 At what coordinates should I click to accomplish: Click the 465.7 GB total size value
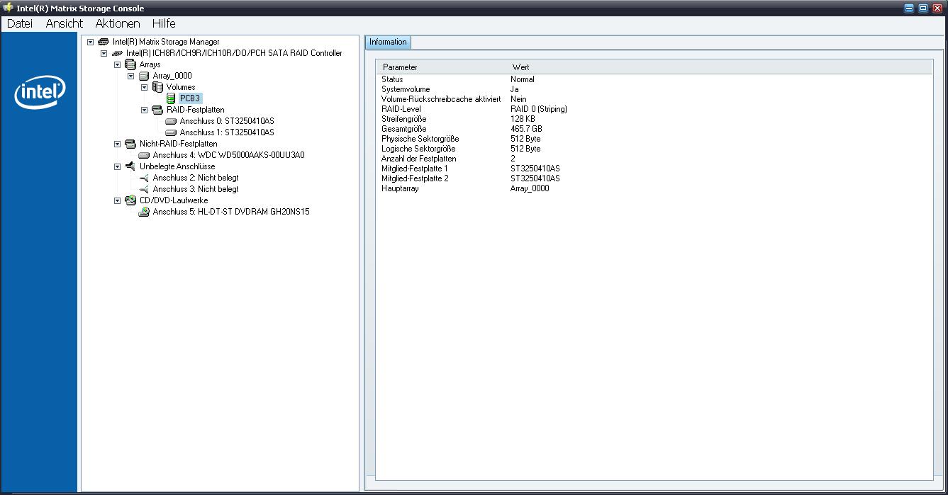pos(526,129)
